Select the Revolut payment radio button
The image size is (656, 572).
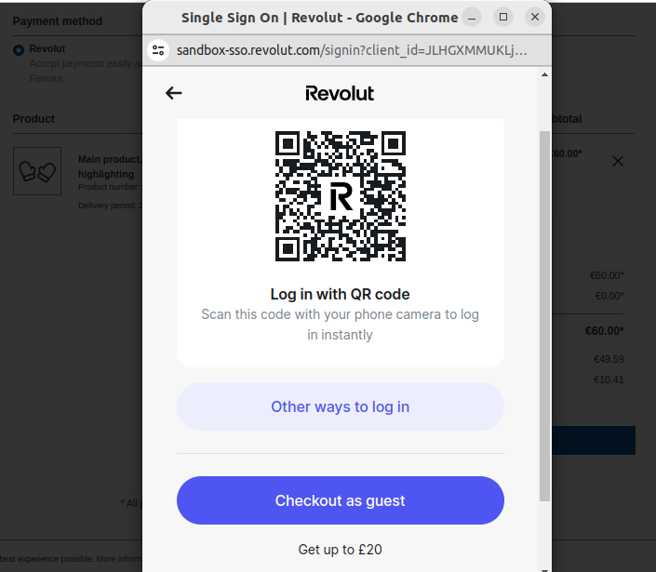[19, 49]
